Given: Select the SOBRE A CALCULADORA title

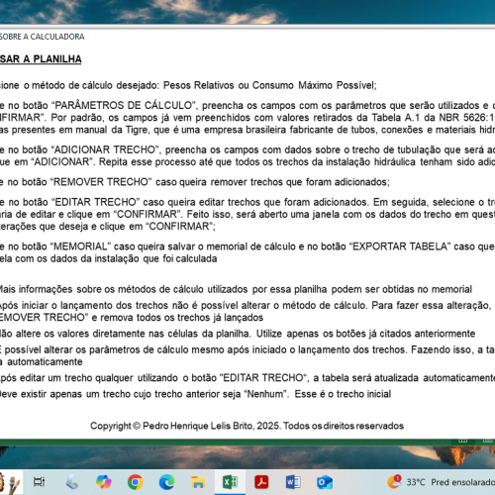Looking at the screenshot, I should pos(42,37).
